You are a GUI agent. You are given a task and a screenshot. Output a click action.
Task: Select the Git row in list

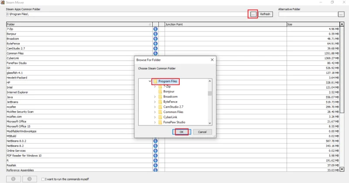point(79,68)
